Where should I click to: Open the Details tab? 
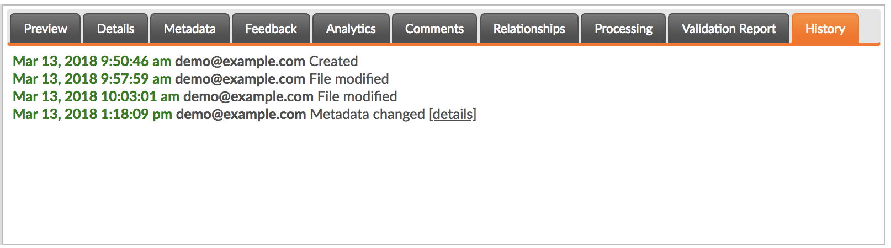tap(115, 29)
